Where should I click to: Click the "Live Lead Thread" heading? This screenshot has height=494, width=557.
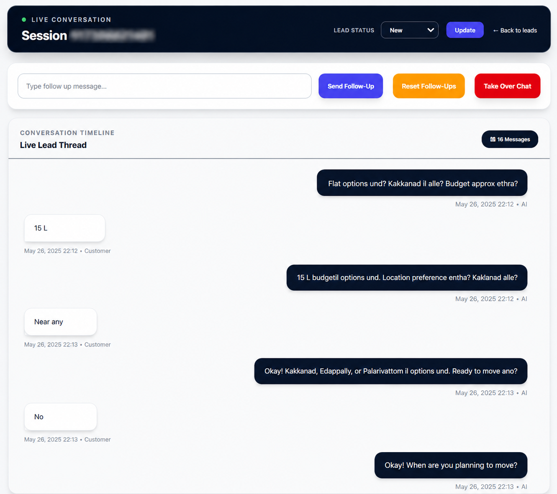tap(53, 145)
